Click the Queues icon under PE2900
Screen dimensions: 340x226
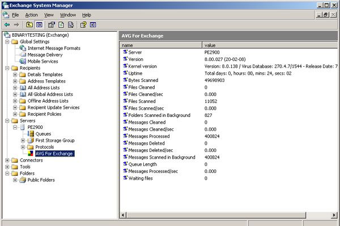(x=31, y=134)
